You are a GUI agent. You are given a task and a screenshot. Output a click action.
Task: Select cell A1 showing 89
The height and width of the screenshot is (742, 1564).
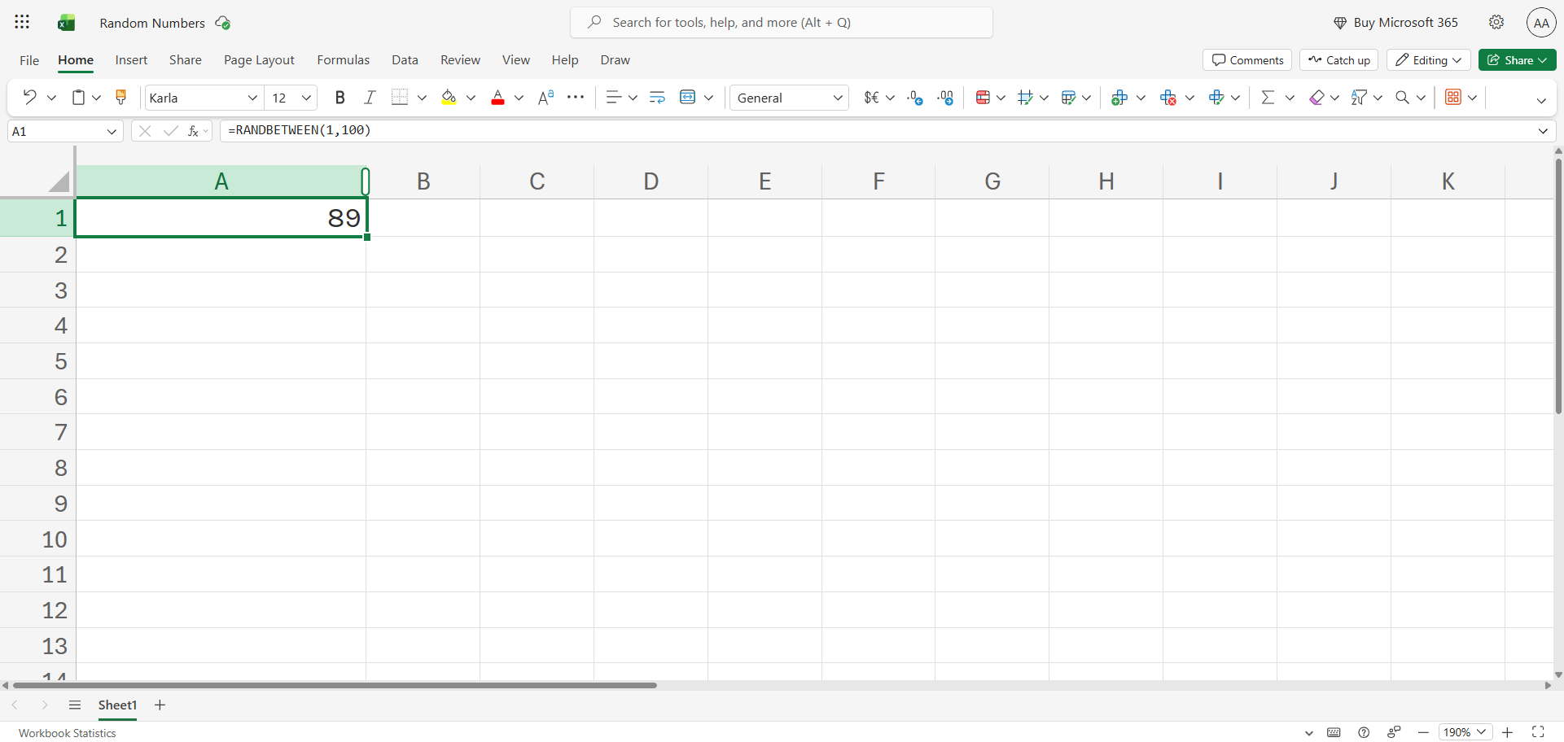221,218
